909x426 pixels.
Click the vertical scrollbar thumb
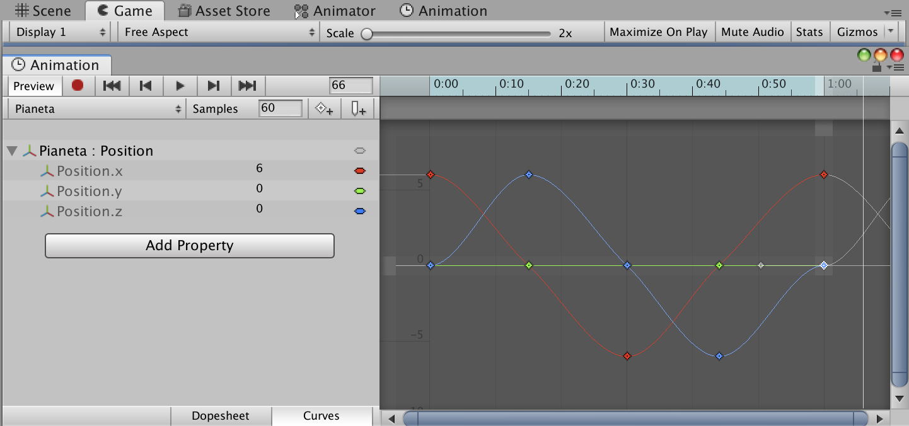(900, 265)
